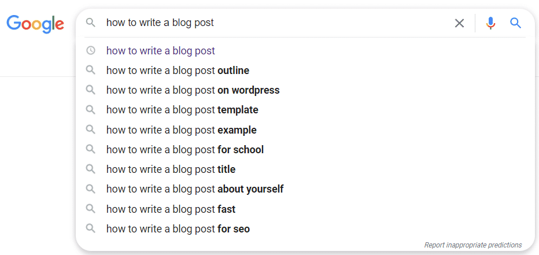Viewport: 539px width, 255px height.
Task: Click the magnifier icon next to the 'outline' suggestion
Action: pyautogui.click(x=90, y=71)
